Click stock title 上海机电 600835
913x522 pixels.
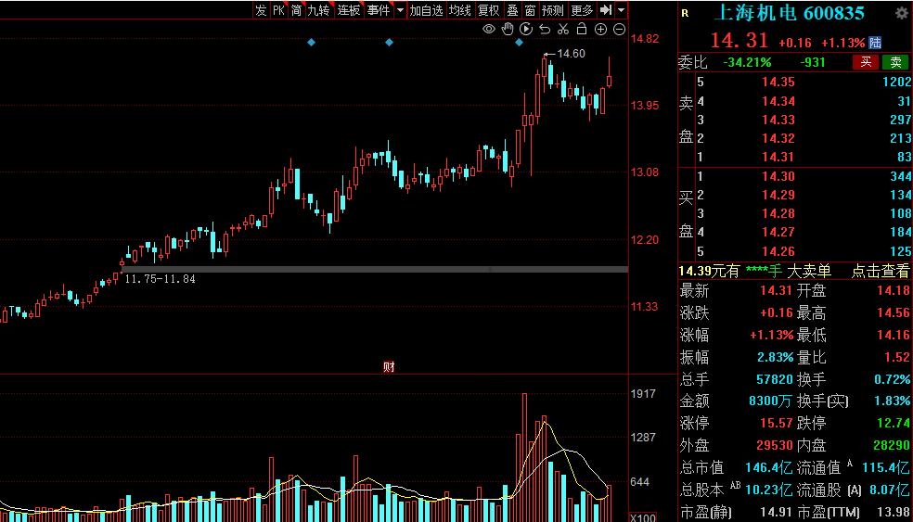pos(789,13)
